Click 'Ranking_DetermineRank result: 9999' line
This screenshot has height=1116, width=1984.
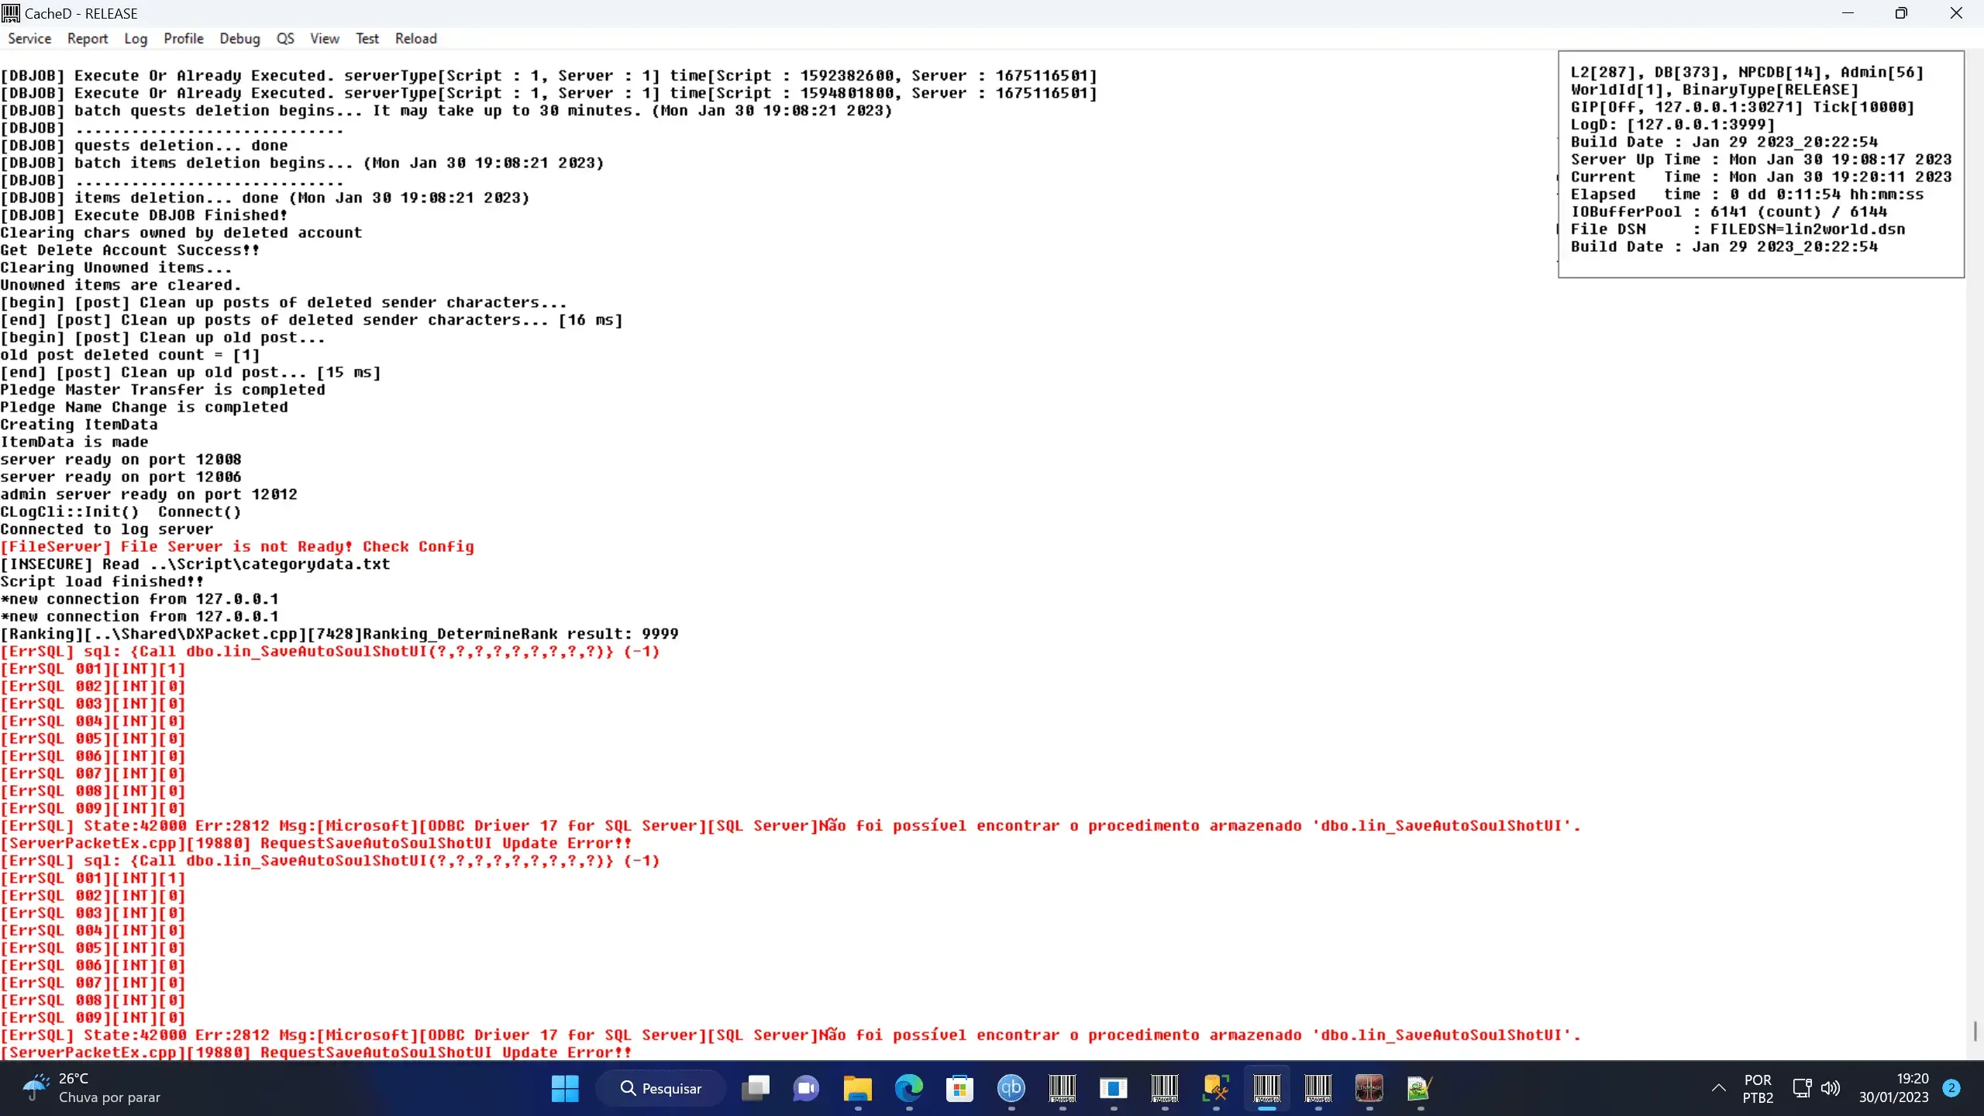(339, 634)
